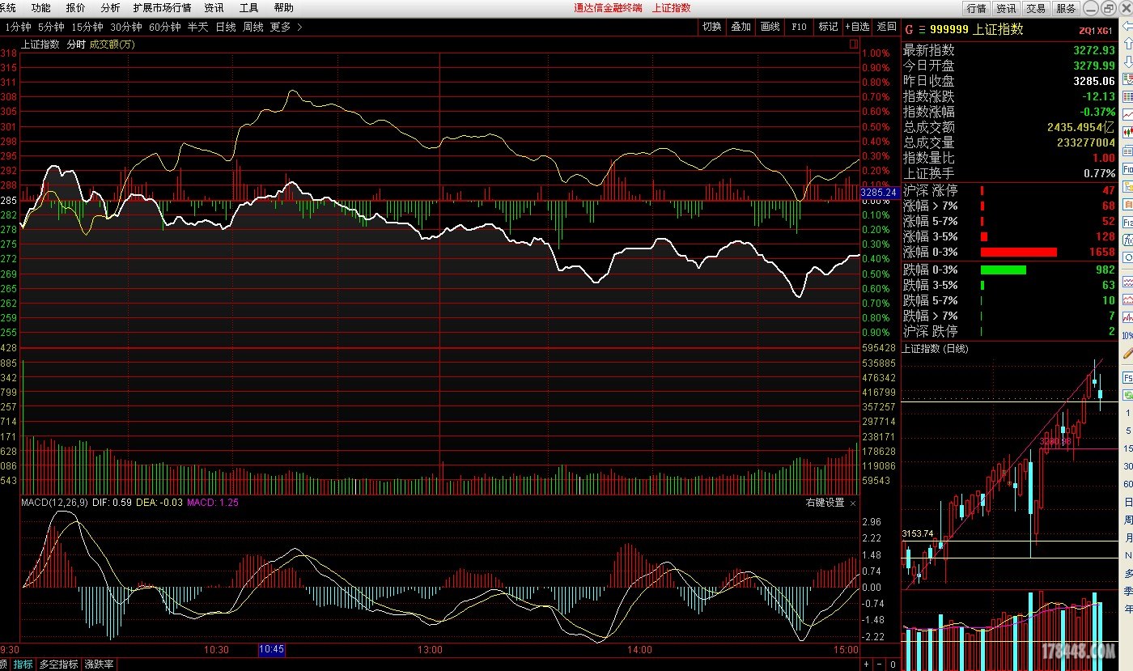Screen dimensions: 1133x671
Task: Click the +自选 add favorite button
Action: (x=858, y=27)
